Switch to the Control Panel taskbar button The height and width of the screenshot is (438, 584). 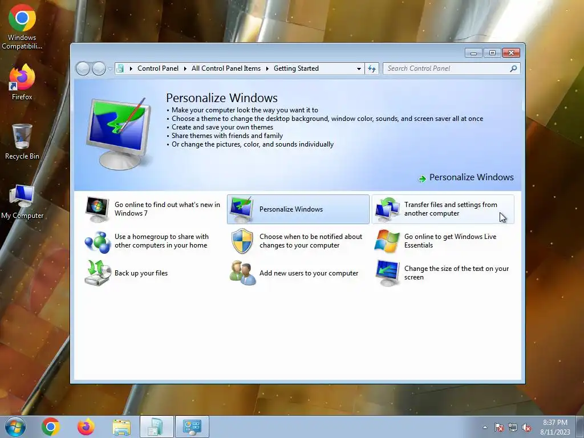[192, 427]
